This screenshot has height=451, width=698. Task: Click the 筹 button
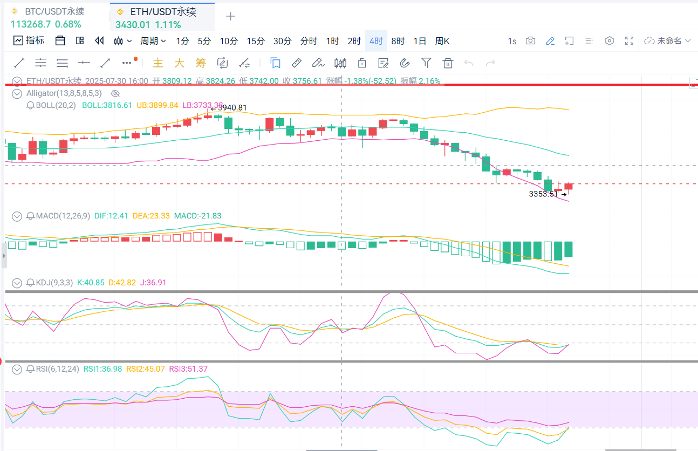201,63
